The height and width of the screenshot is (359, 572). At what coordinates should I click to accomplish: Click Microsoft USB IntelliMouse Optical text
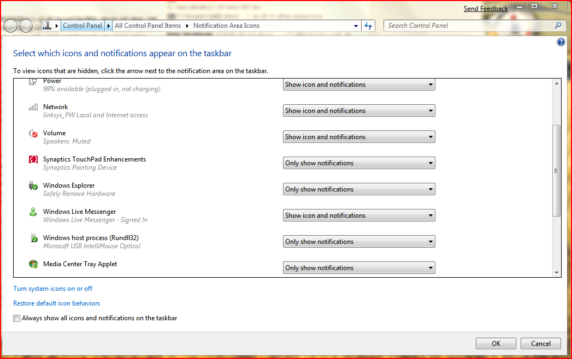point(92,247)
